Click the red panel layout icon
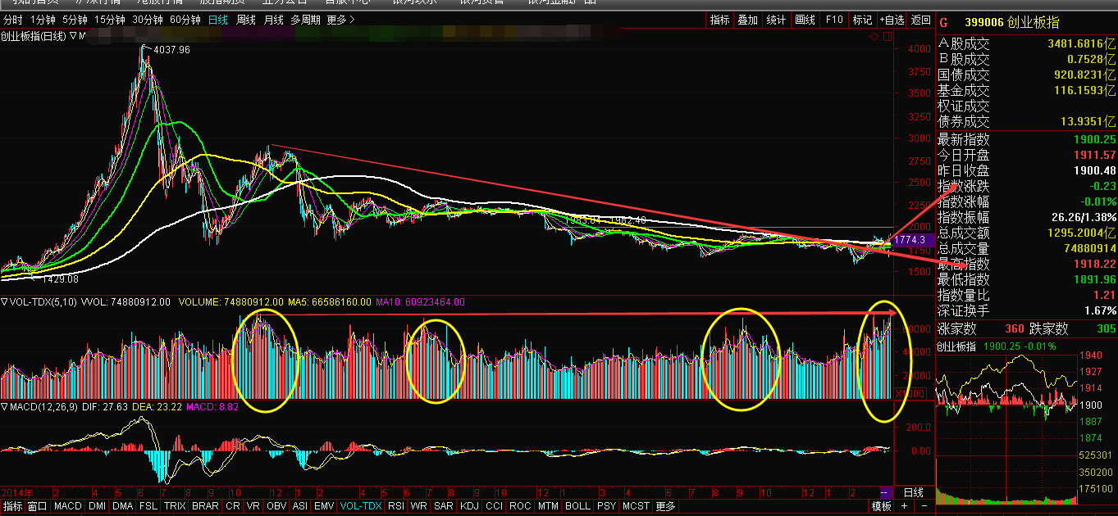Screen dimensions: 1118x516 887,37
